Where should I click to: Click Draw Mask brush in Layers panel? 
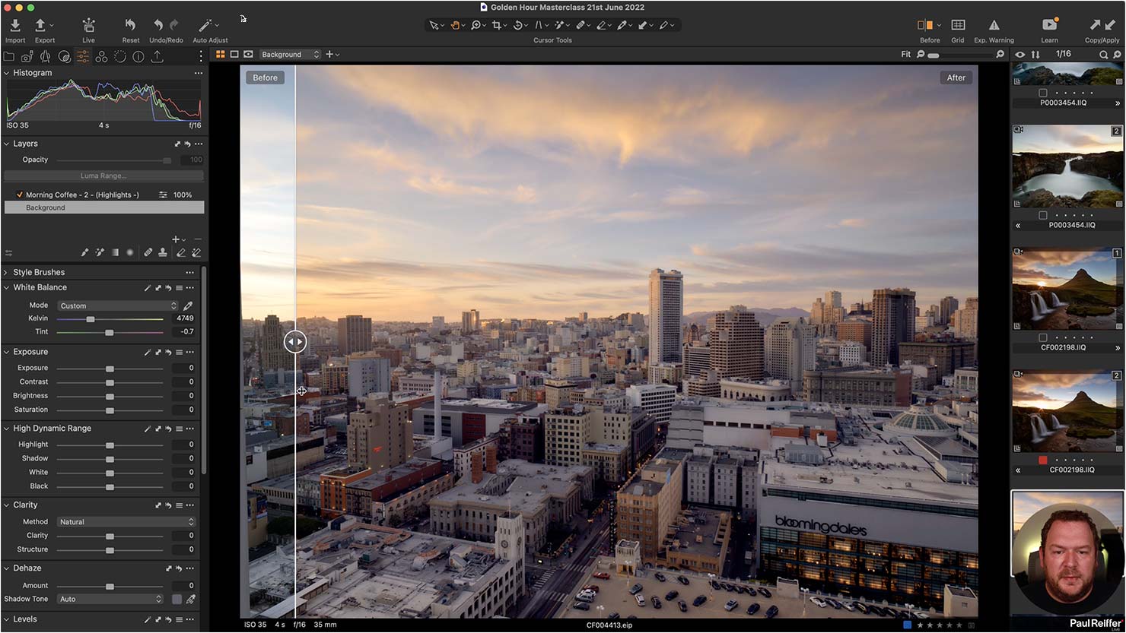[x=84, y=252]
